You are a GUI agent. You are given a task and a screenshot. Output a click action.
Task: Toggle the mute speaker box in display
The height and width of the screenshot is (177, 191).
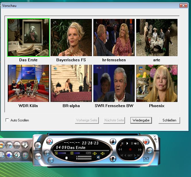click(x=98, y=157)
